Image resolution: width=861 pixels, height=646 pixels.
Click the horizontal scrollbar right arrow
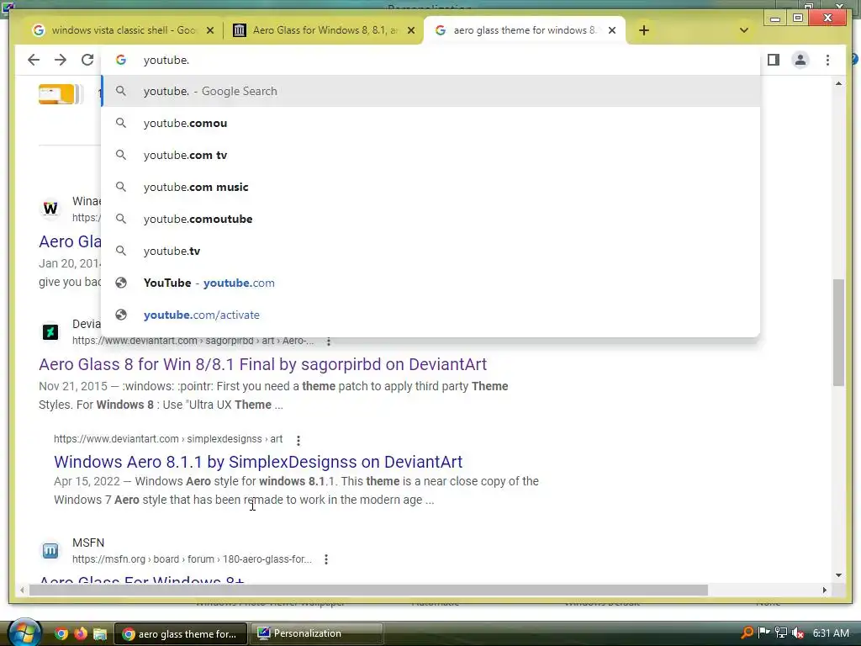pos(824,590)
